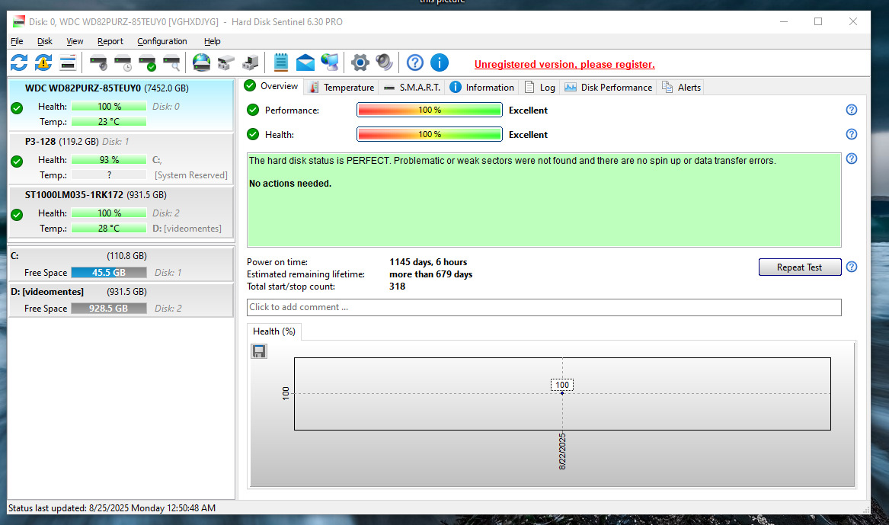Click the question mark Help toolbar icon
This screenshot has width=889, height=525.
coord(415,62)
